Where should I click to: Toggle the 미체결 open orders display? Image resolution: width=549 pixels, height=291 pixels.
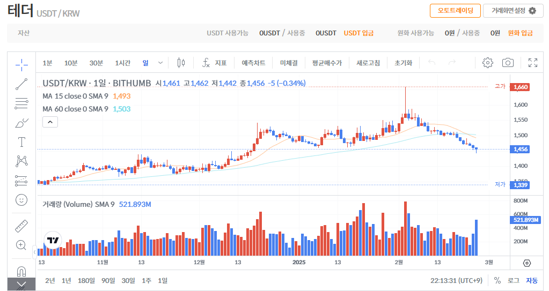(289, 63)
